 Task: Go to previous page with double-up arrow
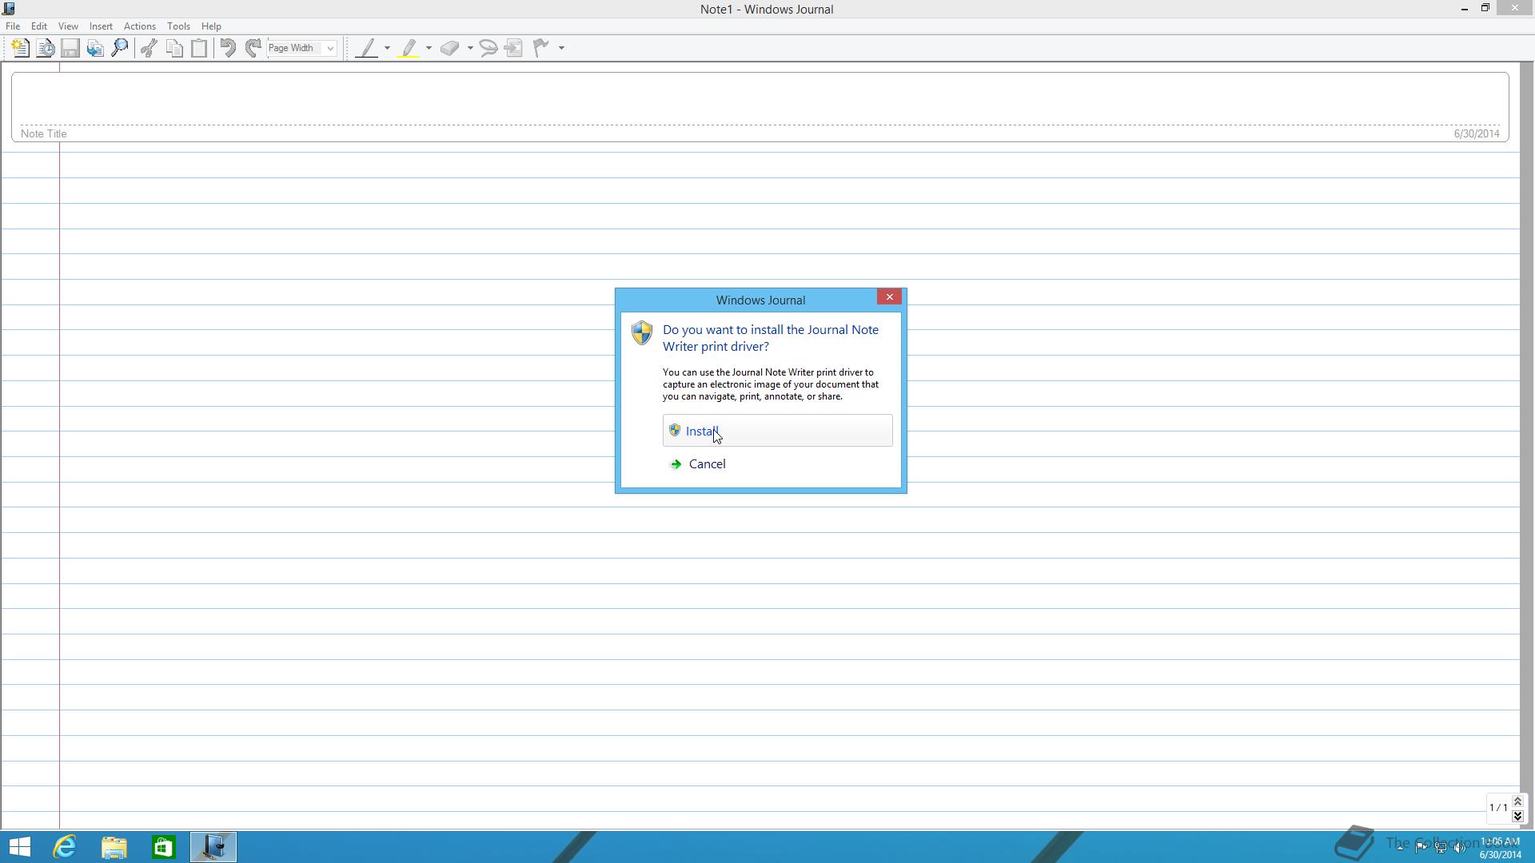click(x=1517, y=801)
